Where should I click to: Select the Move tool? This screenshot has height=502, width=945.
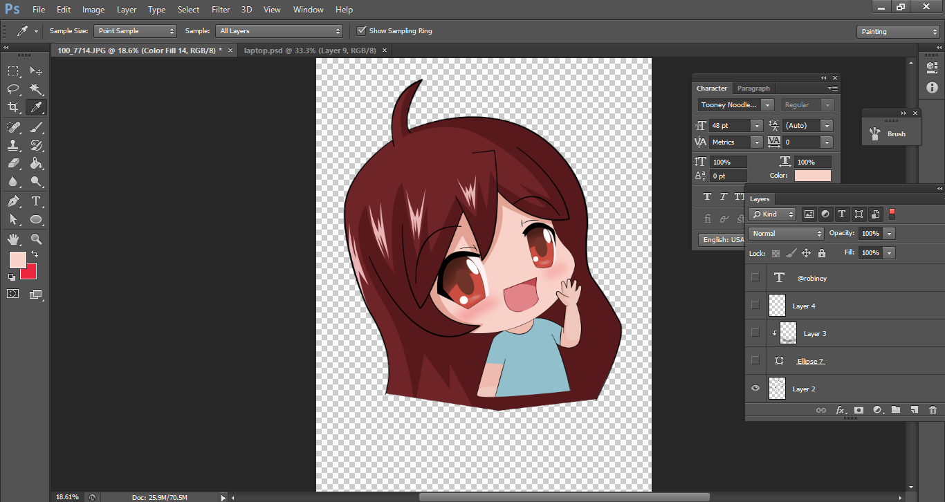36,71
